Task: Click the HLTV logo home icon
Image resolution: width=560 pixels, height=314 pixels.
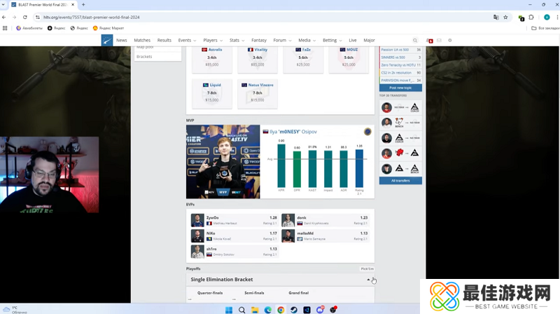Action: click(107, 41)
